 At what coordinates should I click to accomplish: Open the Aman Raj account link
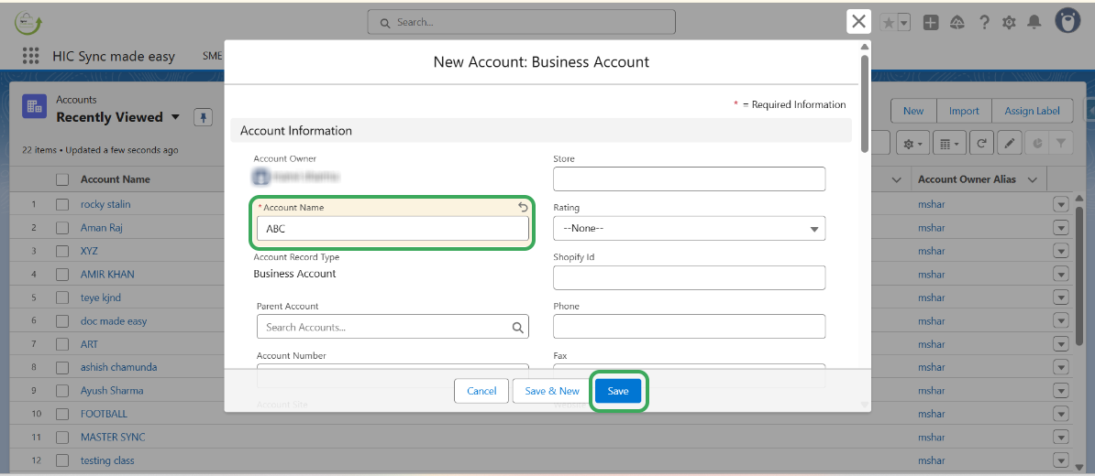tap(101, 228)
